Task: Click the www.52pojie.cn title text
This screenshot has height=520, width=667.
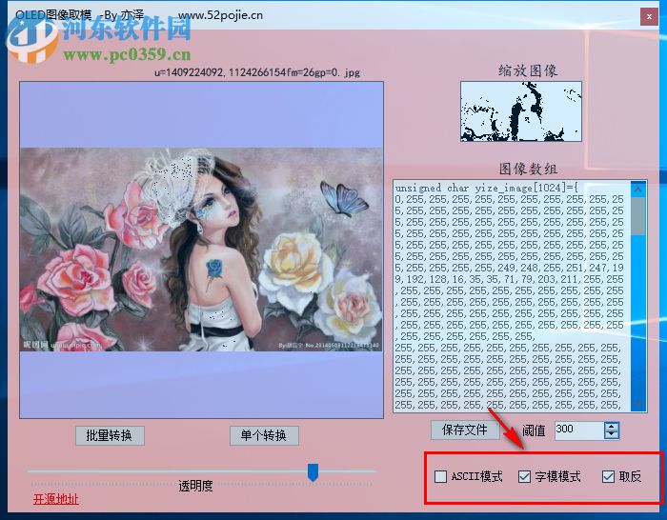Action: tap(220, 15)
